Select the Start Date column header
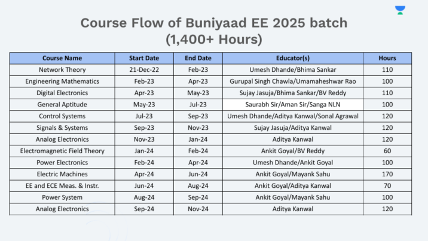 144,58
